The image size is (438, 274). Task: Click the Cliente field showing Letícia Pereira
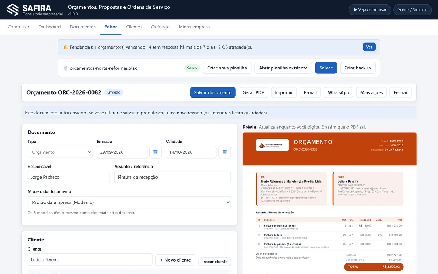pyautogui.click(x=90, y=260)
